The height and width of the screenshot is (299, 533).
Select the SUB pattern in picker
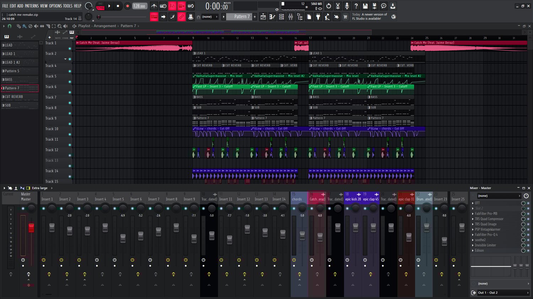point(20,105)
